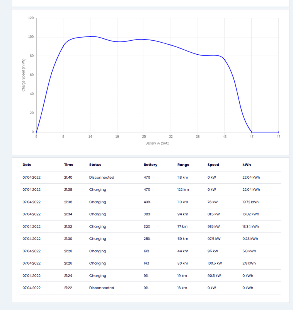Click the battery cell 38%
Image resolution: width=293 pixels, height=310 pixels.
coord(147,214)
